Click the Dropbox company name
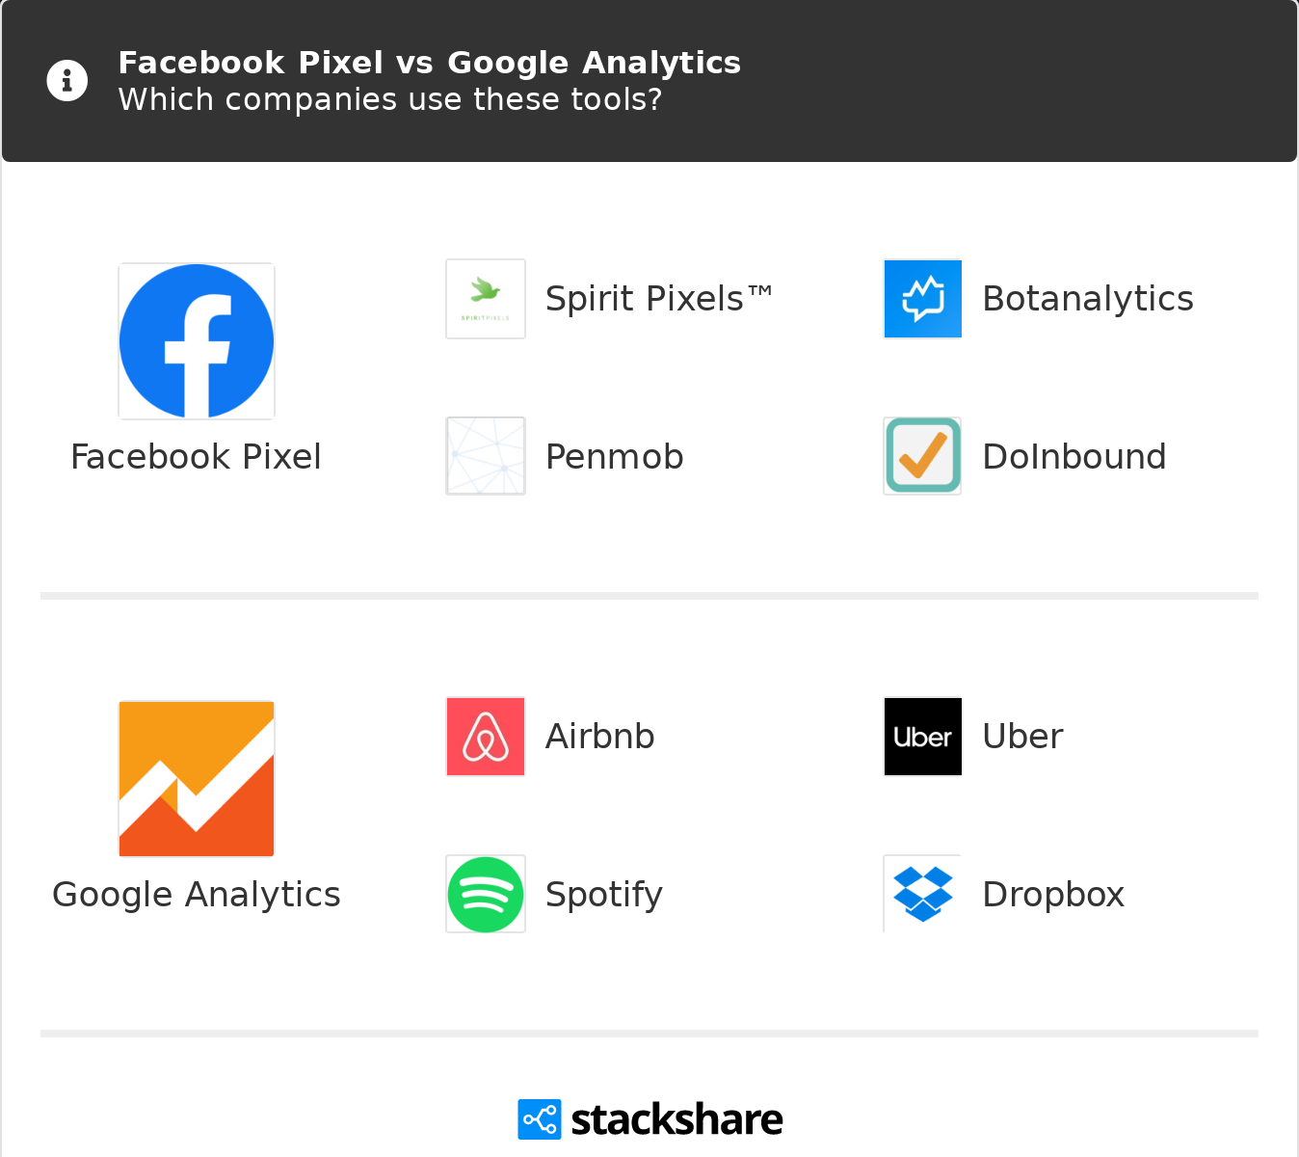 (1053, 895)
